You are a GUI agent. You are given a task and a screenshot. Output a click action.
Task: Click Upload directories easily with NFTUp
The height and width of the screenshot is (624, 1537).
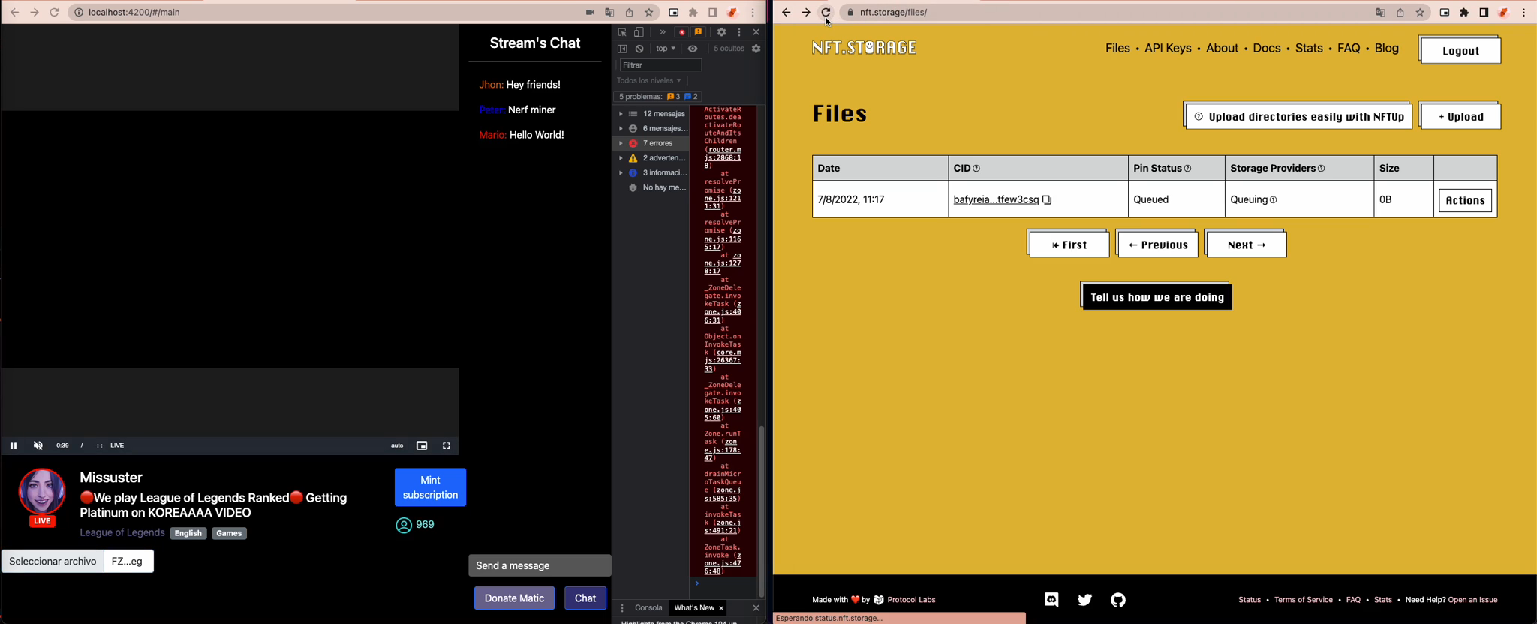coord(1298,116)
